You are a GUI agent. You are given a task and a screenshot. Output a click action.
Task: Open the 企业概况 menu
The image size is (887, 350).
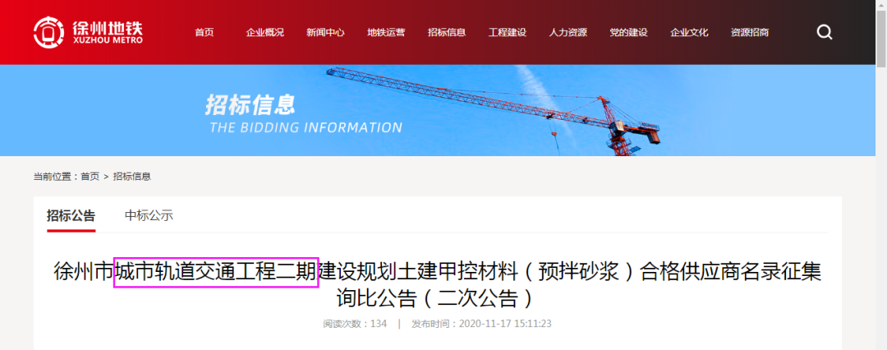[264, 32]
